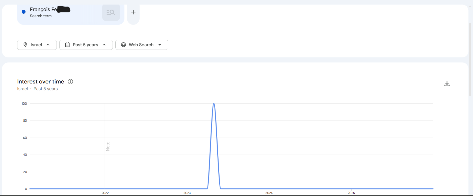Click the location pin icon next to Israel

(25, 45)
